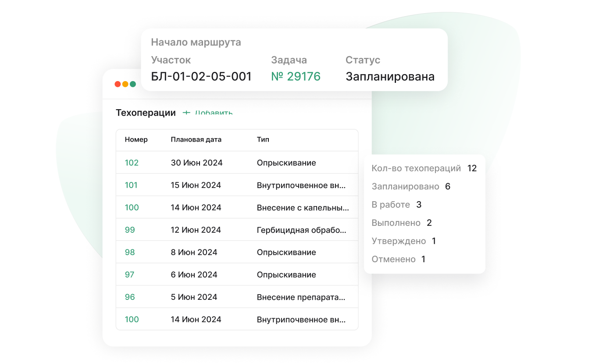Sort the table by Плановая дата column

point(196,139)
